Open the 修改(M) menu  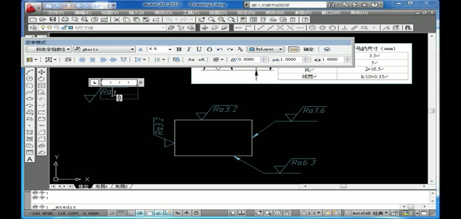[x=275, y=13]
